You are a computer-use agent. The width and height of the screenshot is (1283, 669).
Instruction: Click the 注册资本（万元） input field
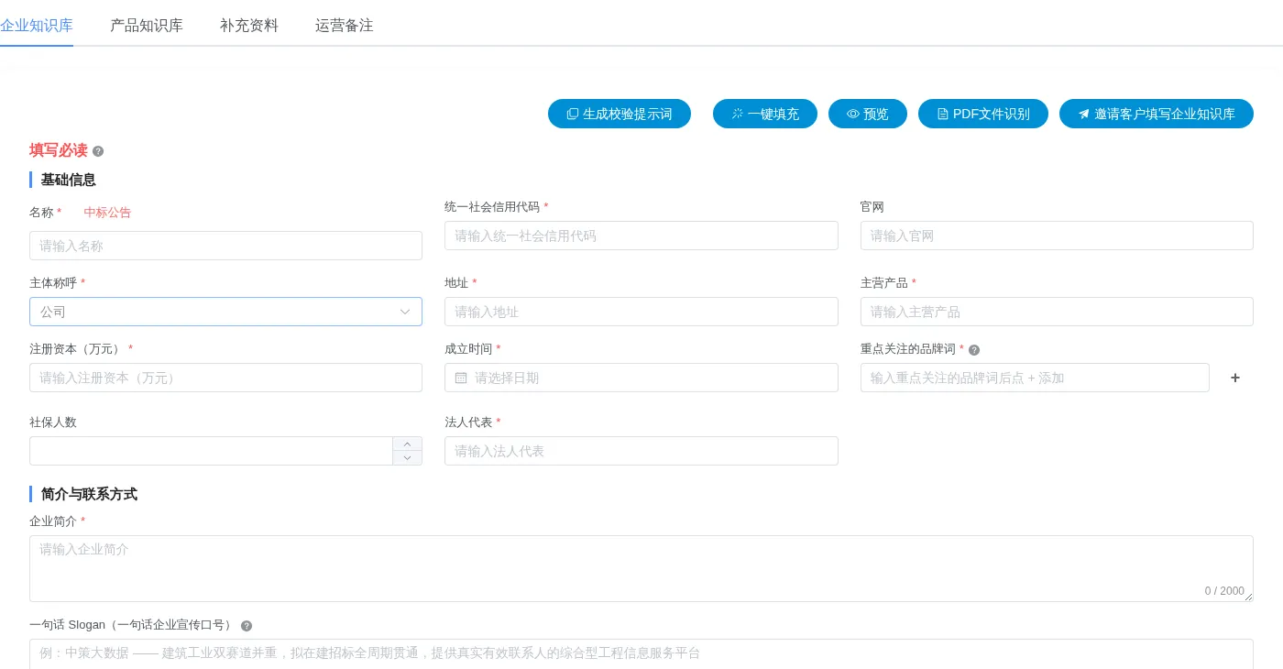(x=225, y=378)
